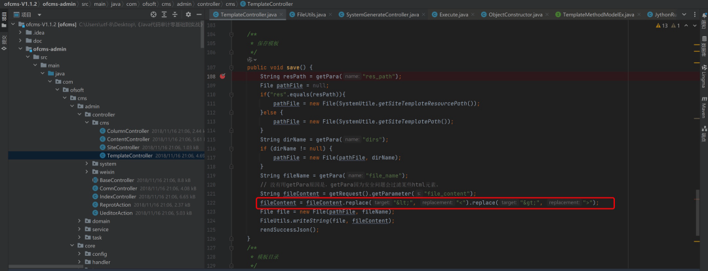Screen dimensions: 708x271
Task: Expand the handler package
Action: pyautogui.click(x=79, y=262)
